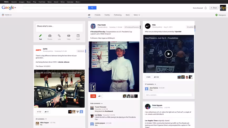This screenshot has height=128, width=228.
Task: Play the Nike Just Do It video
Action: [x=169, y=54]
